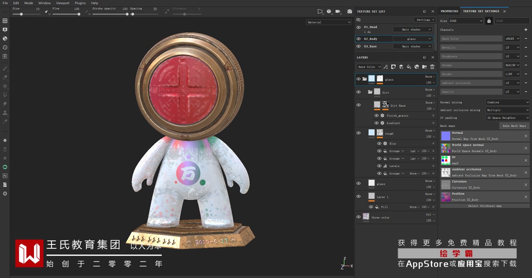The width and height of the screenshot is (532, 278).
Task: Adjust the brush Size slider
Action: click(27, 14)
